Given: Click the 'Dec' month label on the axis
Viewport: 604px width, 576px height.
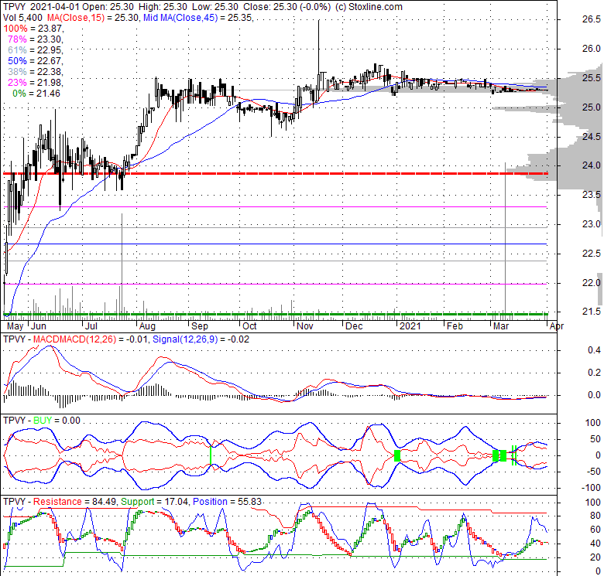Looking at the screenshot, I should pos(354,326).
